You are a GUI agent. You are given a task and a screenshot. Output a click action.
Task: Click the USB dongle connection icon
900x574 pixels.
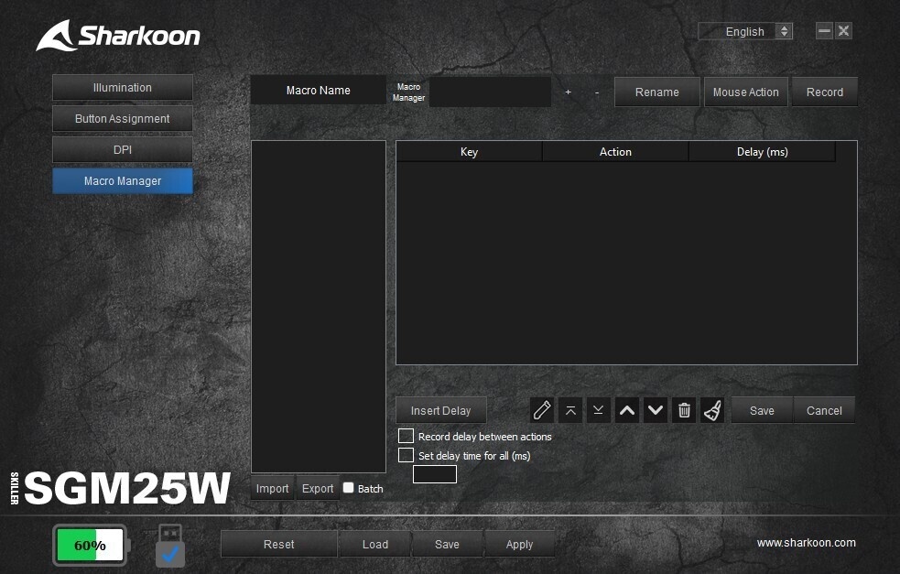170,546
